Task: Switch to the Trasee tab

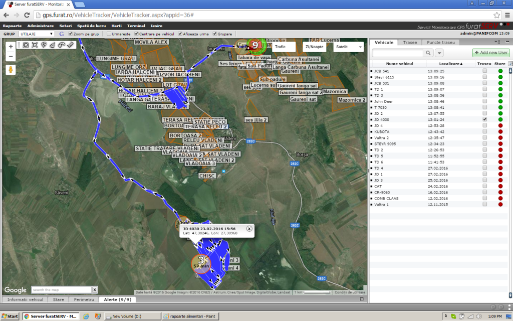Action: [409, 43]
